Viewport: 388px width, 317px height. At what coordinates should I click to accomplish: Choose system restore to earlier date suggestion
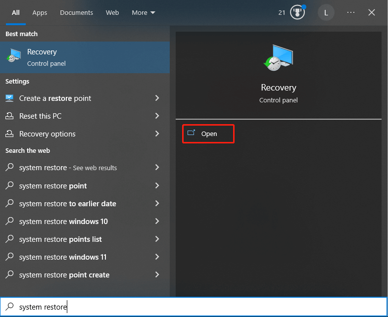[x=67, y=204]
